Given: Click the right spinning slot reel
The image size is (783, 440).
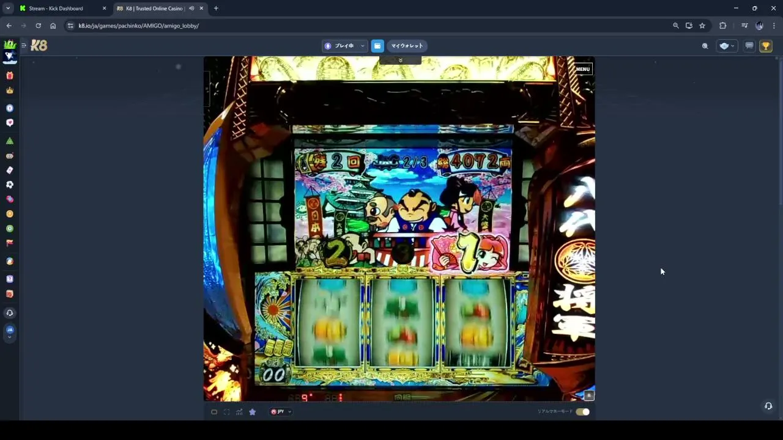Looking at the screenshot, I should pos(476,321).
